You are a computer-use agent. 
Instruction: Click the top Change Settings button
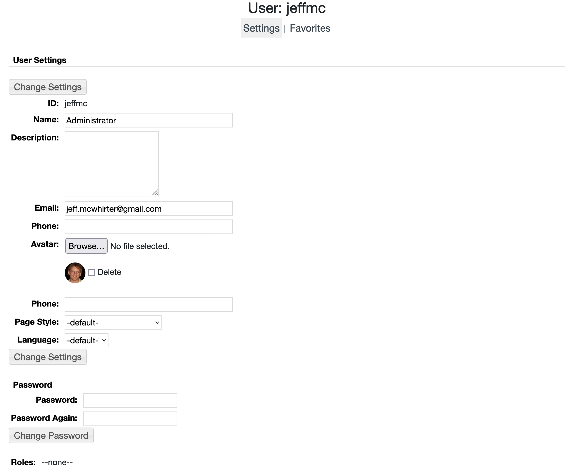click(x=48, y=87)
